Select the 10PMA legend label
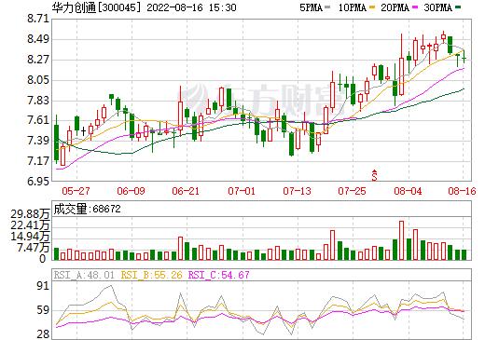This screenshot has width=485, height=340. point(353,7)
